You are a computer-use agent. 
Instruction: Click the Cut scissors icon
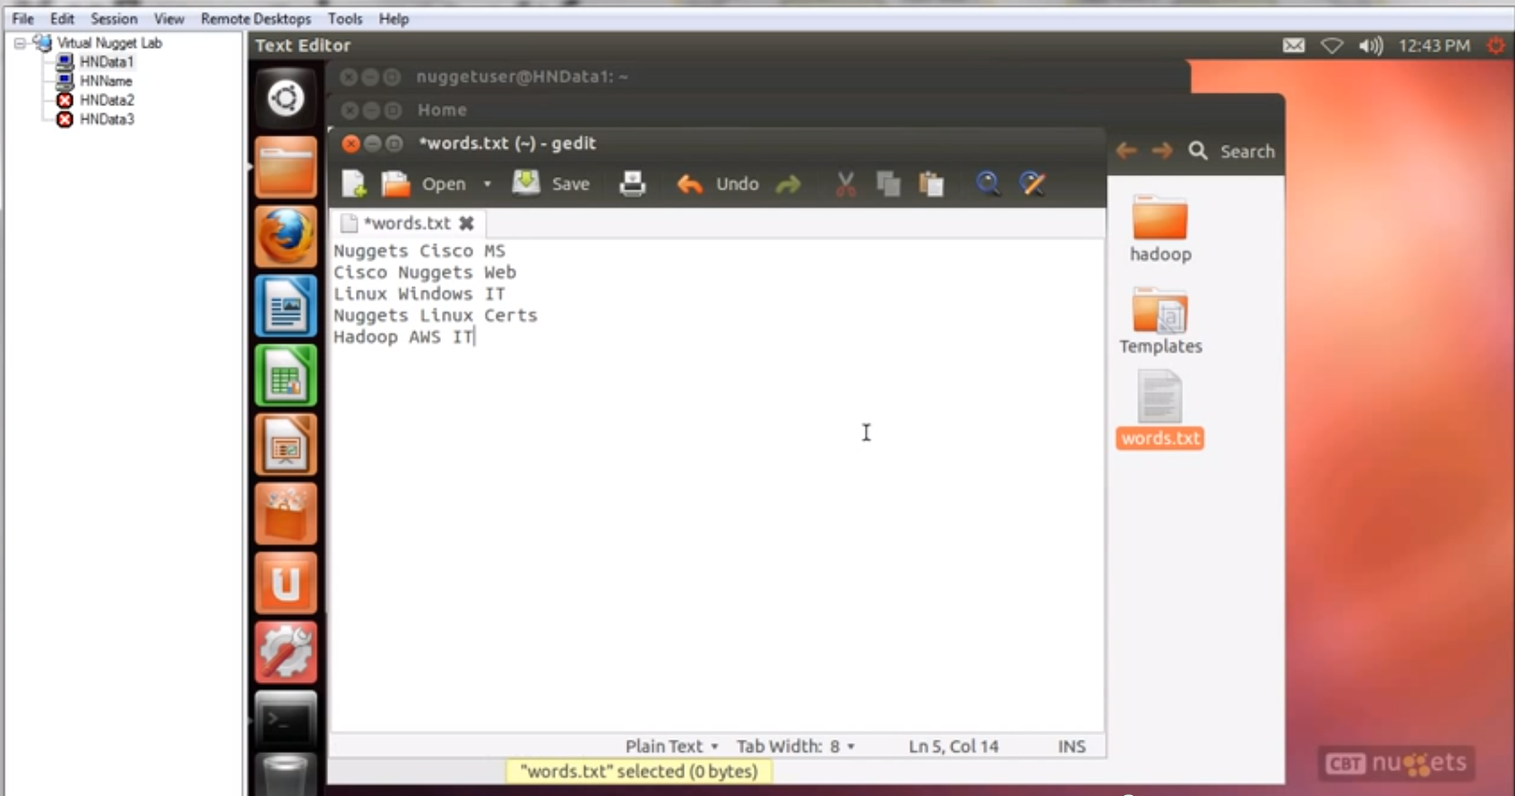(845, 184)
